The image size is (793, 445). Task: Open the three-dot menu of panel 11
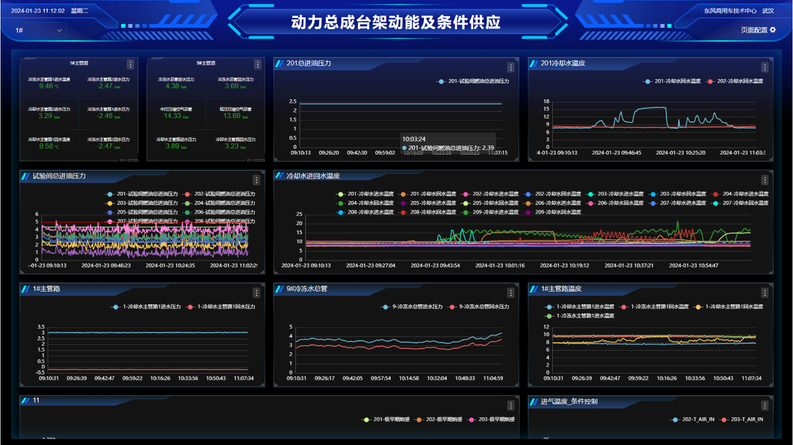click(x=511, y=405)
